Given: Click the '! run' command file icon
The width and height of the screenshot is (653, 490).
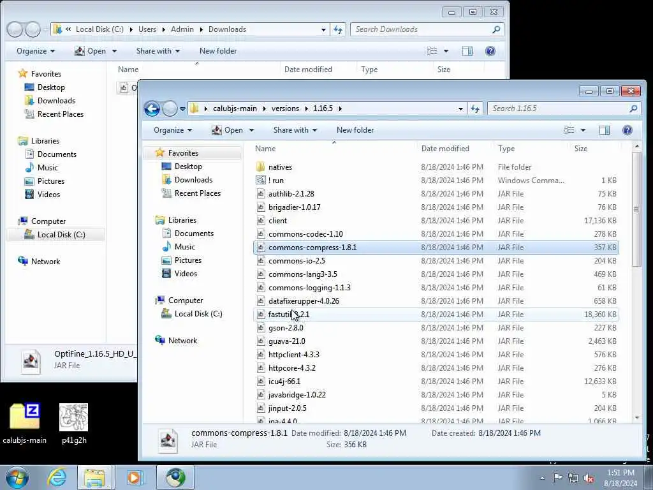Looking at the screenshot, I should pos(261,181).
